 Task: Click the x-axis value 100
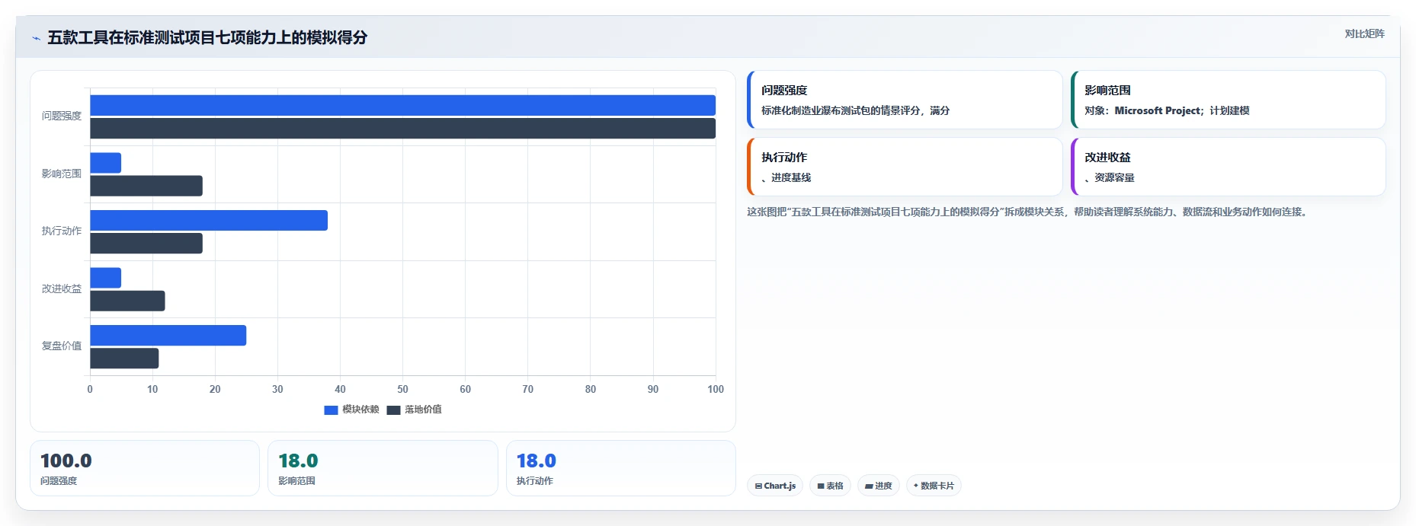click(716, 389)
